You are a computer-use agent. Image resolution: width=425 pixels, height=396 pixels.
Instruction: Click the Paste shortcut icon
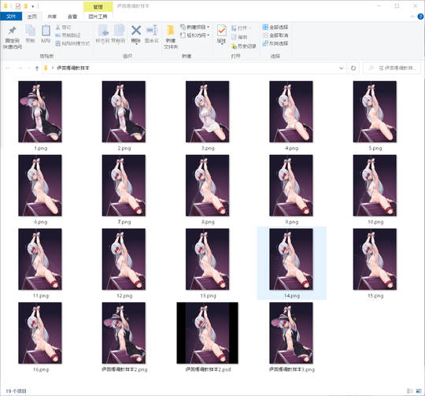(57, 43)
